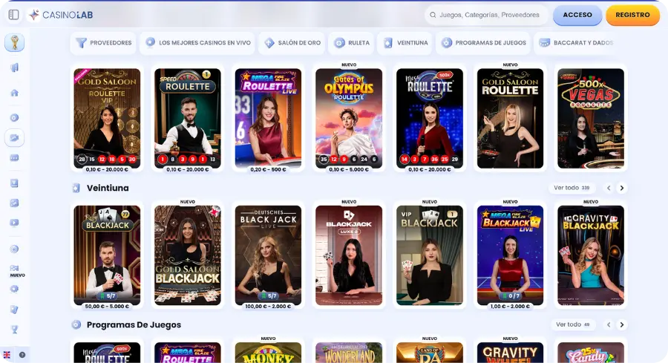The width and height of the screenshot is (668, 363).
Task: Open Gold Saloon Roulette VIP game
Action: point(107,119)
